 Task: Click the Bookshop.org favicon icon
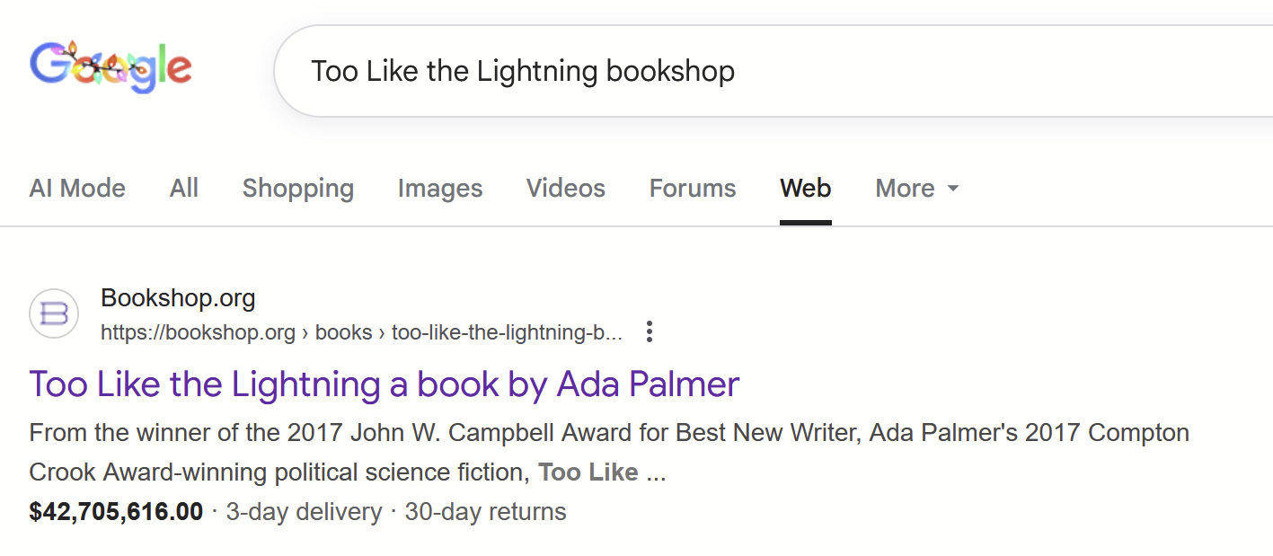pos(54,313)
